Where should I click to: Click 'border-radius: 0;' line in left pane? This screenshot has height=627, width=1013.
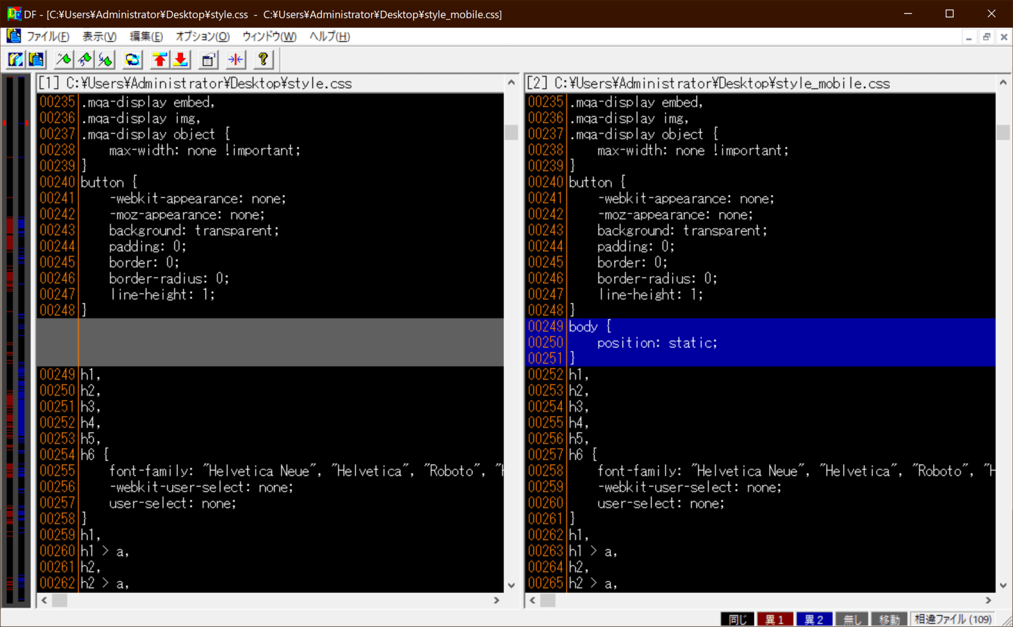[169, 278]
